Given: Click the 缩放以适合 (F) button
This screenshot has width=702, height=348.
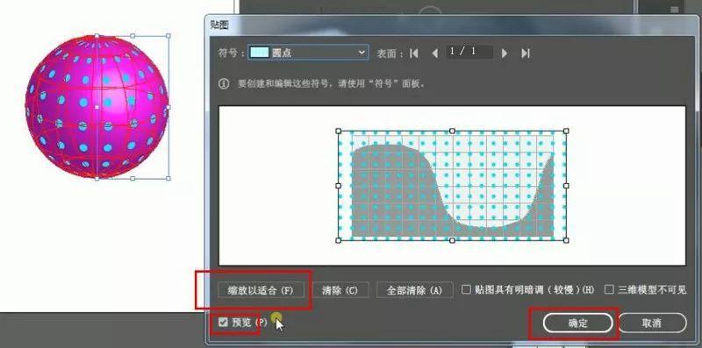Looking at the screenshot, I should (261, 290).
